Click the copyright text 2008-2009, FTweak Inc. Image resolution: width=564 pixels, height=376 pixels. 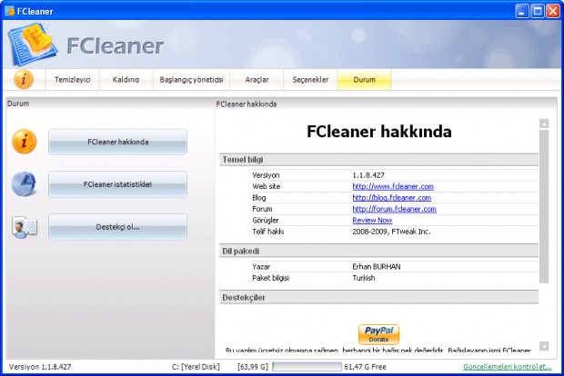click(x=391, y=232)
